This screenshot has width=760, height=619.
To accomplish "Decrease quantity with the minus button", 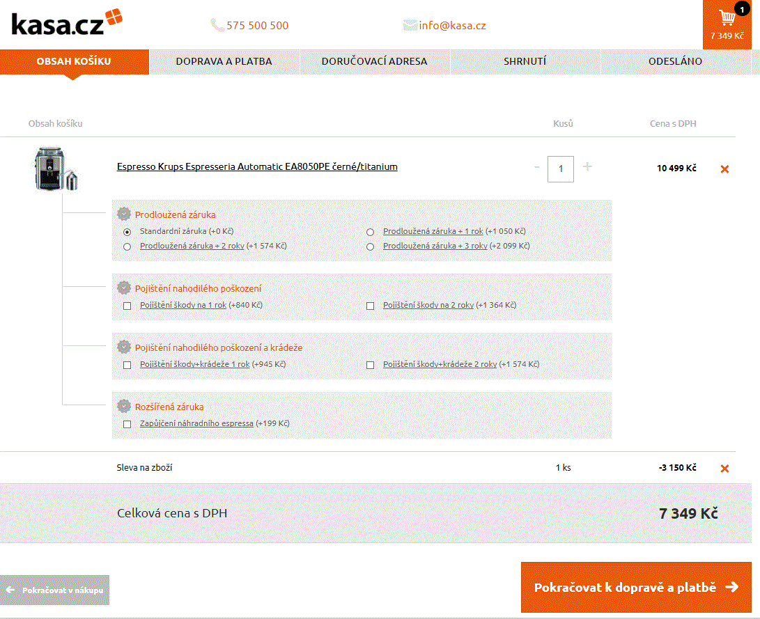I will click(536, 167).
